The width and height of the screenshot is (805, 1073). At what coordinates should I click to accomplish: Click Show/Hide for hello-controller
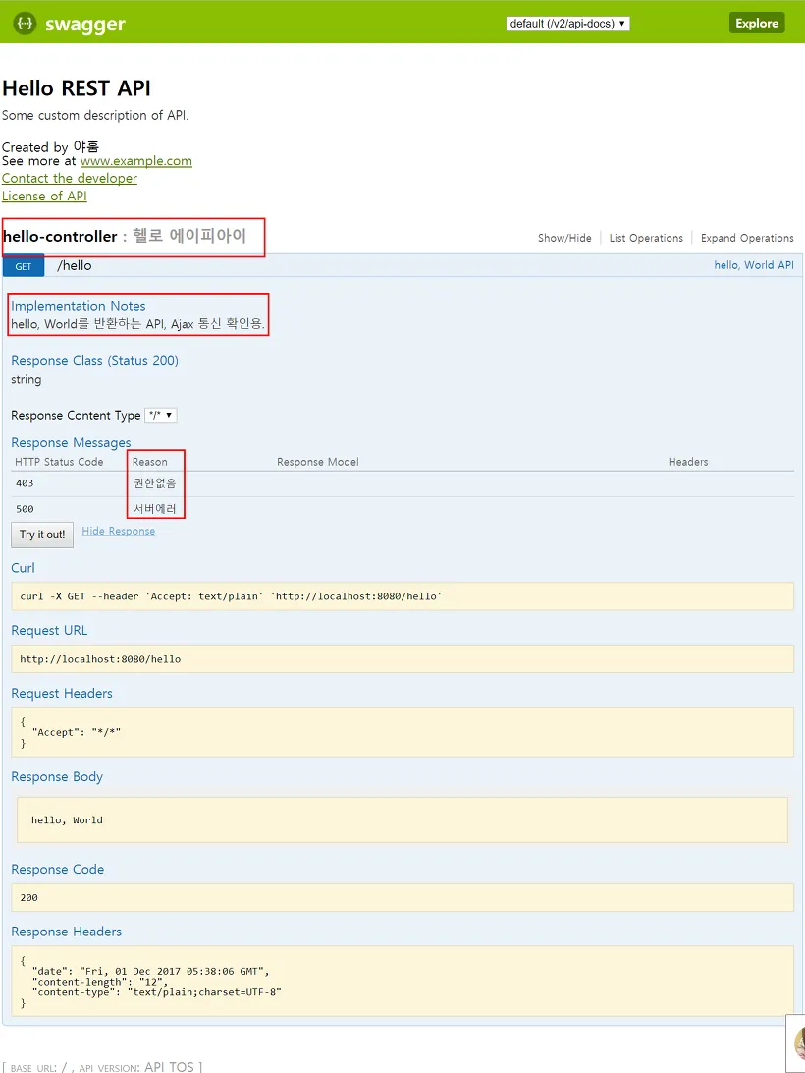coord(564,238)
